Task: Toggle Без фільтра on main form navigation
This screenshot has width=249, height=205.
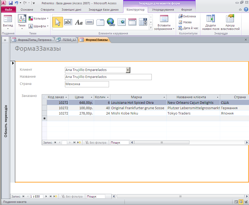Action: [72, 196]
